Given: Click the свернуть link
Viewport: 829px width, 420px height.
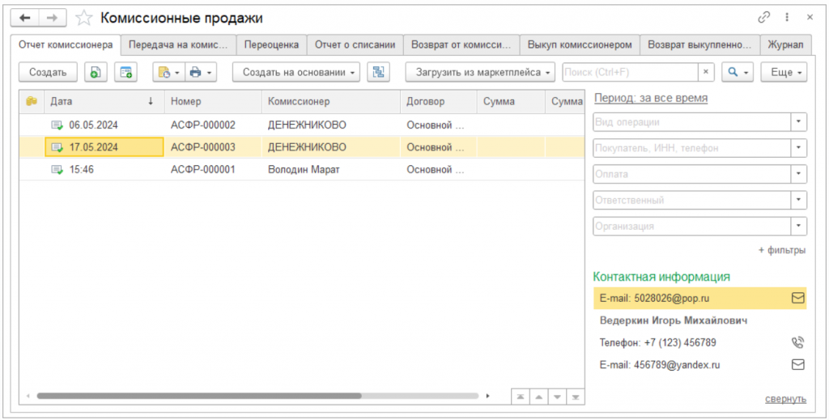Looking at the screenshot, I should tap(785, 399).
